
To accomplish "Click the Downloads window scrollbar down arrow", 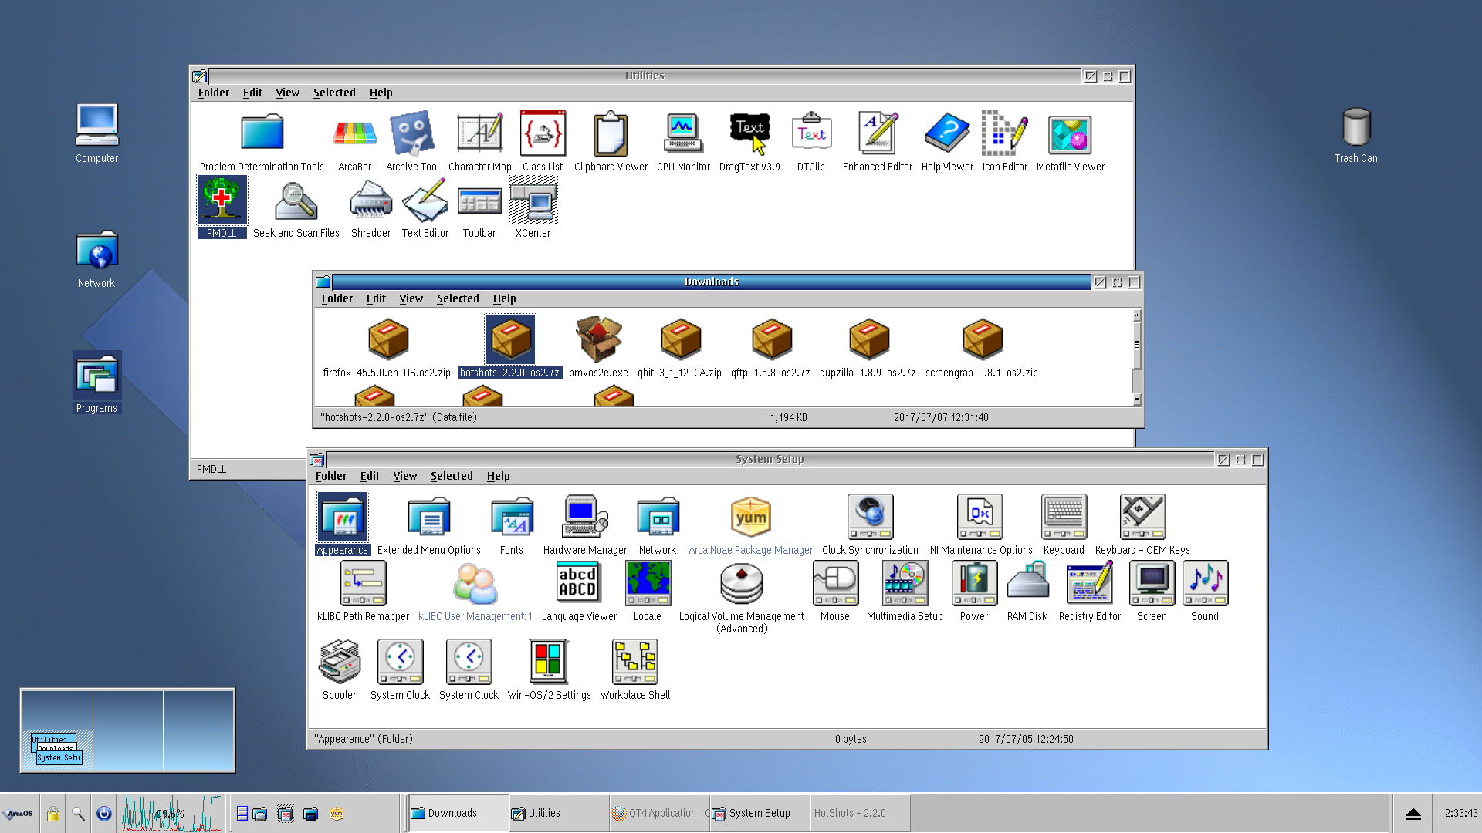I will click(1136, 400).
